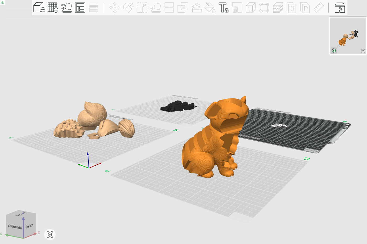Click the Arrange all objects icon
Screen dimensions: 367x244
coord(80,8)
